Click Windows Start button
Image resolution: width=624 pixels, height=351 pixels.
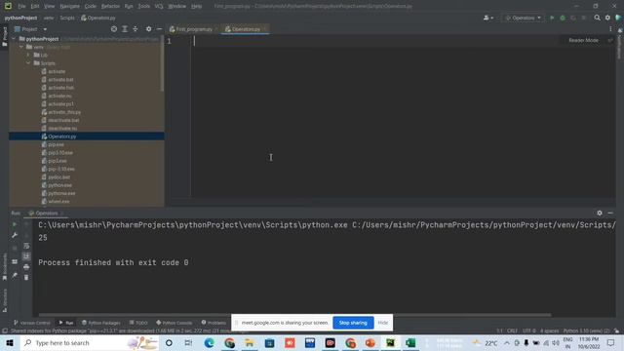10,342
